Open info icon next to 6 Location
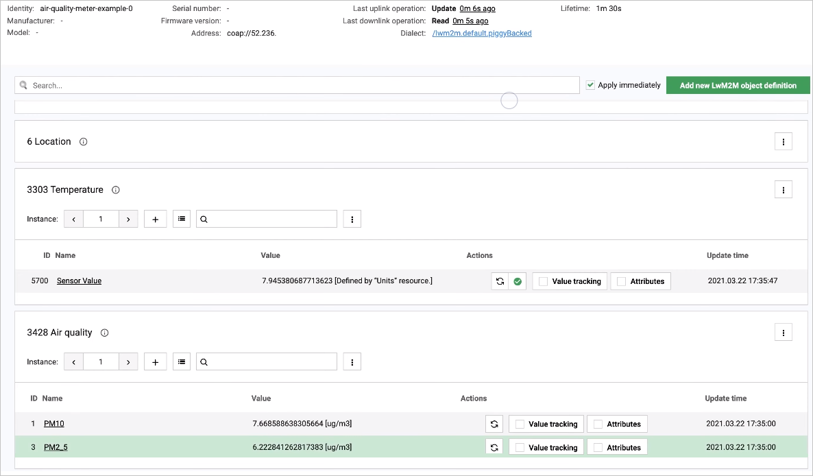This screenshot has width=813, height=476. click(x=84, y=141)
